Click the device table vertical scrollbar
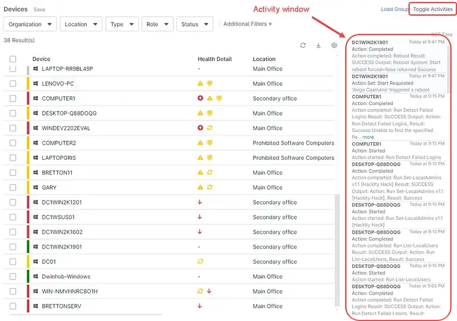Image resolution: width=457 pixels, height=321 pixels. pos(337,251)
